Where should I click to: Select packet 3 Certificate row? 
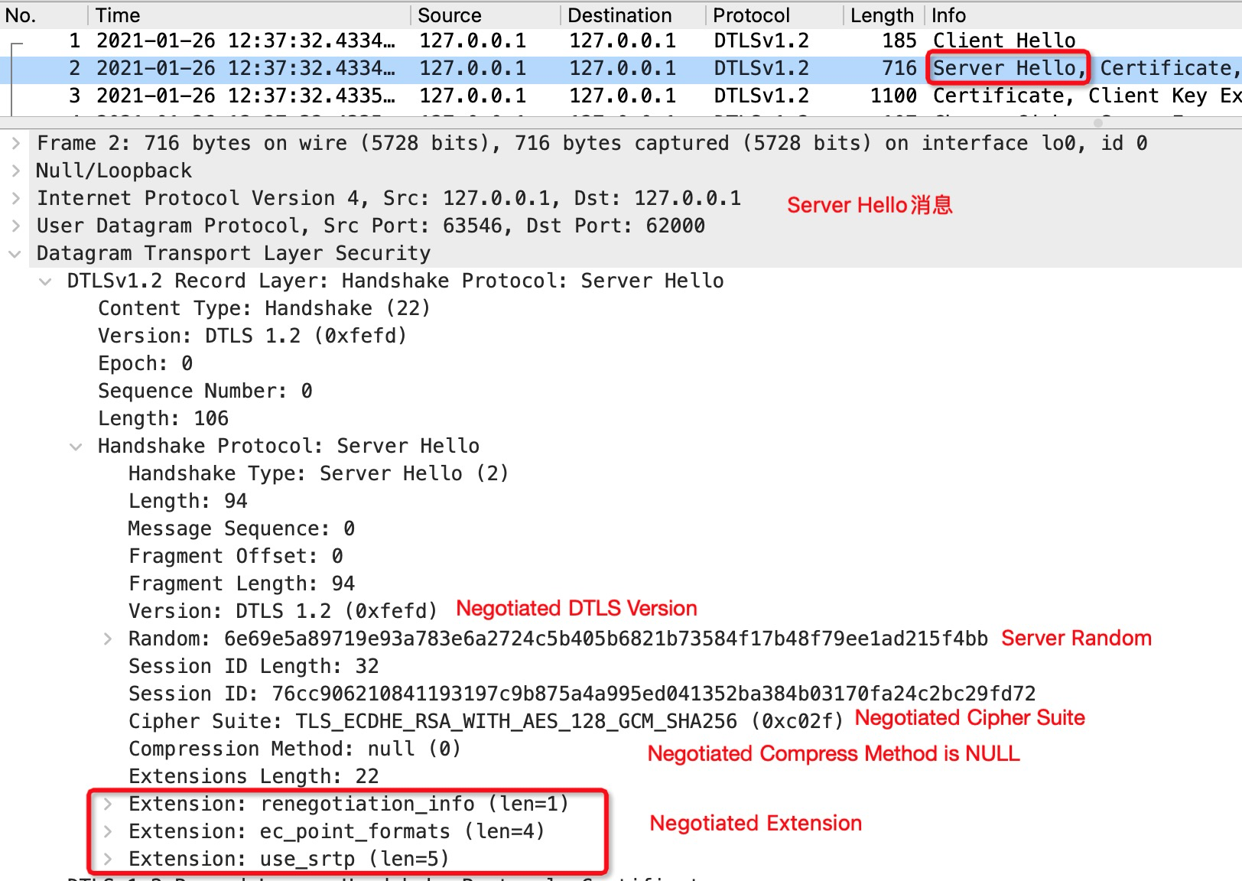(621, 96)
